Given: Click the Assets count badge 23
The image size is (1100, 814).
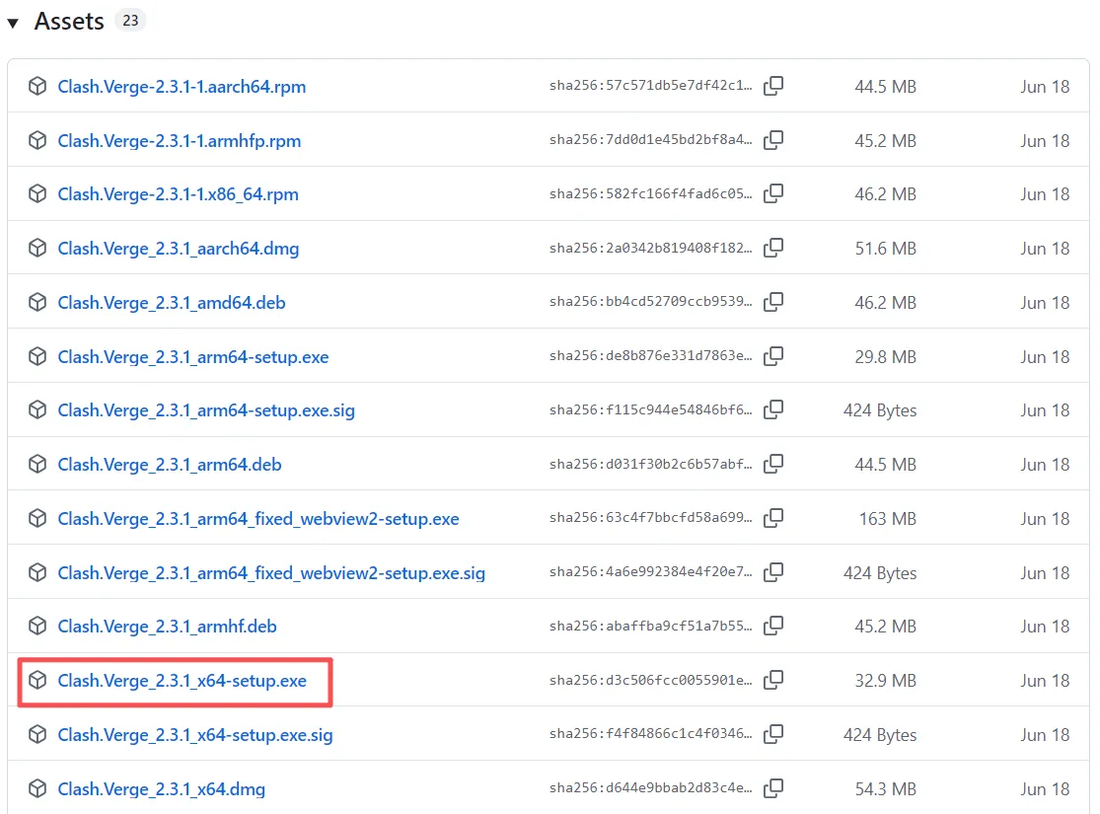Looking at the screenshot, I should pos(130,21).
